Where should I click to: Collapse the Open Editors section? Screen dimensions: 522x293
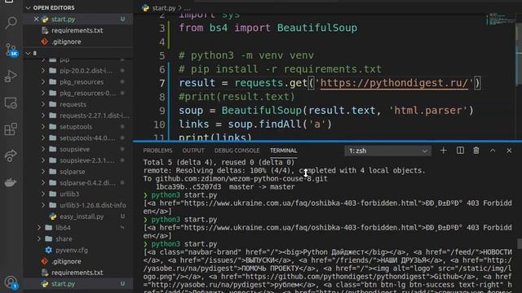coord(29,7)
